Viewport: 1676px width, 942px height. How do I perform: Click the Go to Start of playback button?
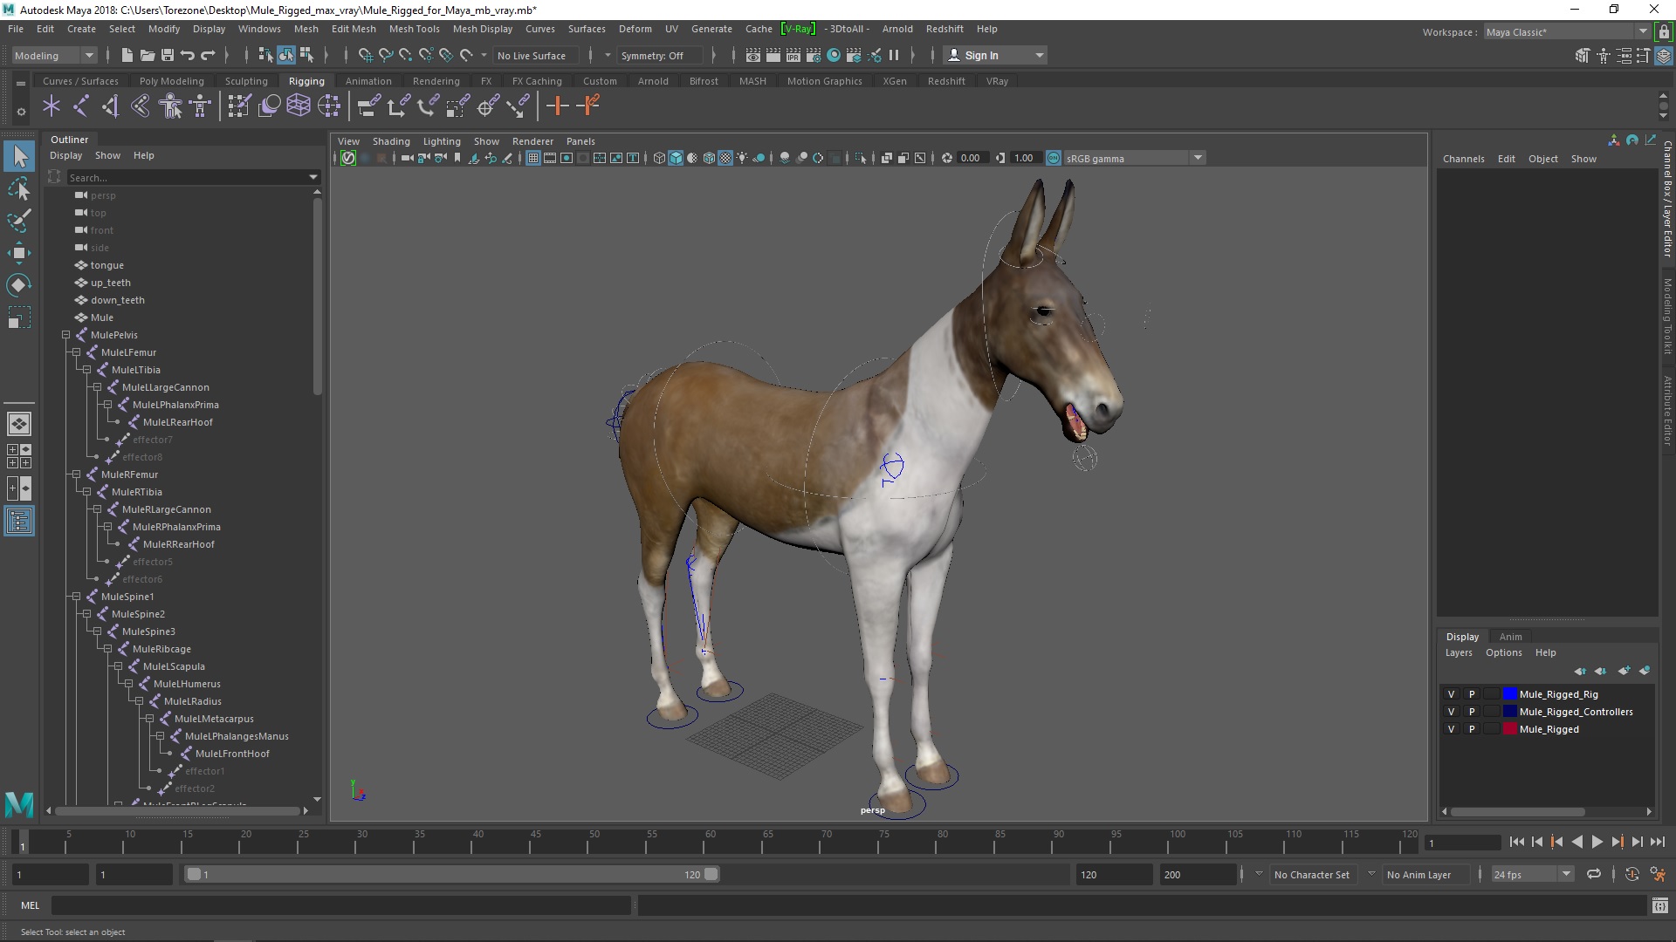pos(1516,842)
